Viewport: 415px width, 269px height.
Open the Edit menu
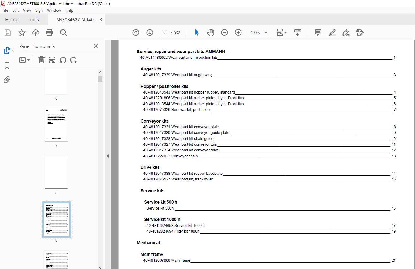tap(15, 10)
